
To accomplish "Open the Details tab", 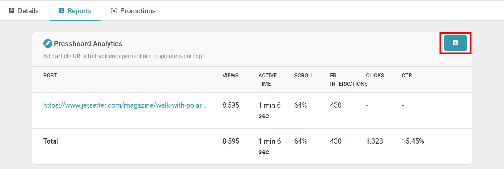I will click(24, 11).
